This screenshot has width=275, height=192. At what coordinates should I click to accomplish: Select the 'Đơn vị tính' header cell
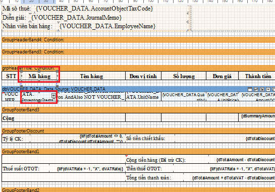coord(143,76)
